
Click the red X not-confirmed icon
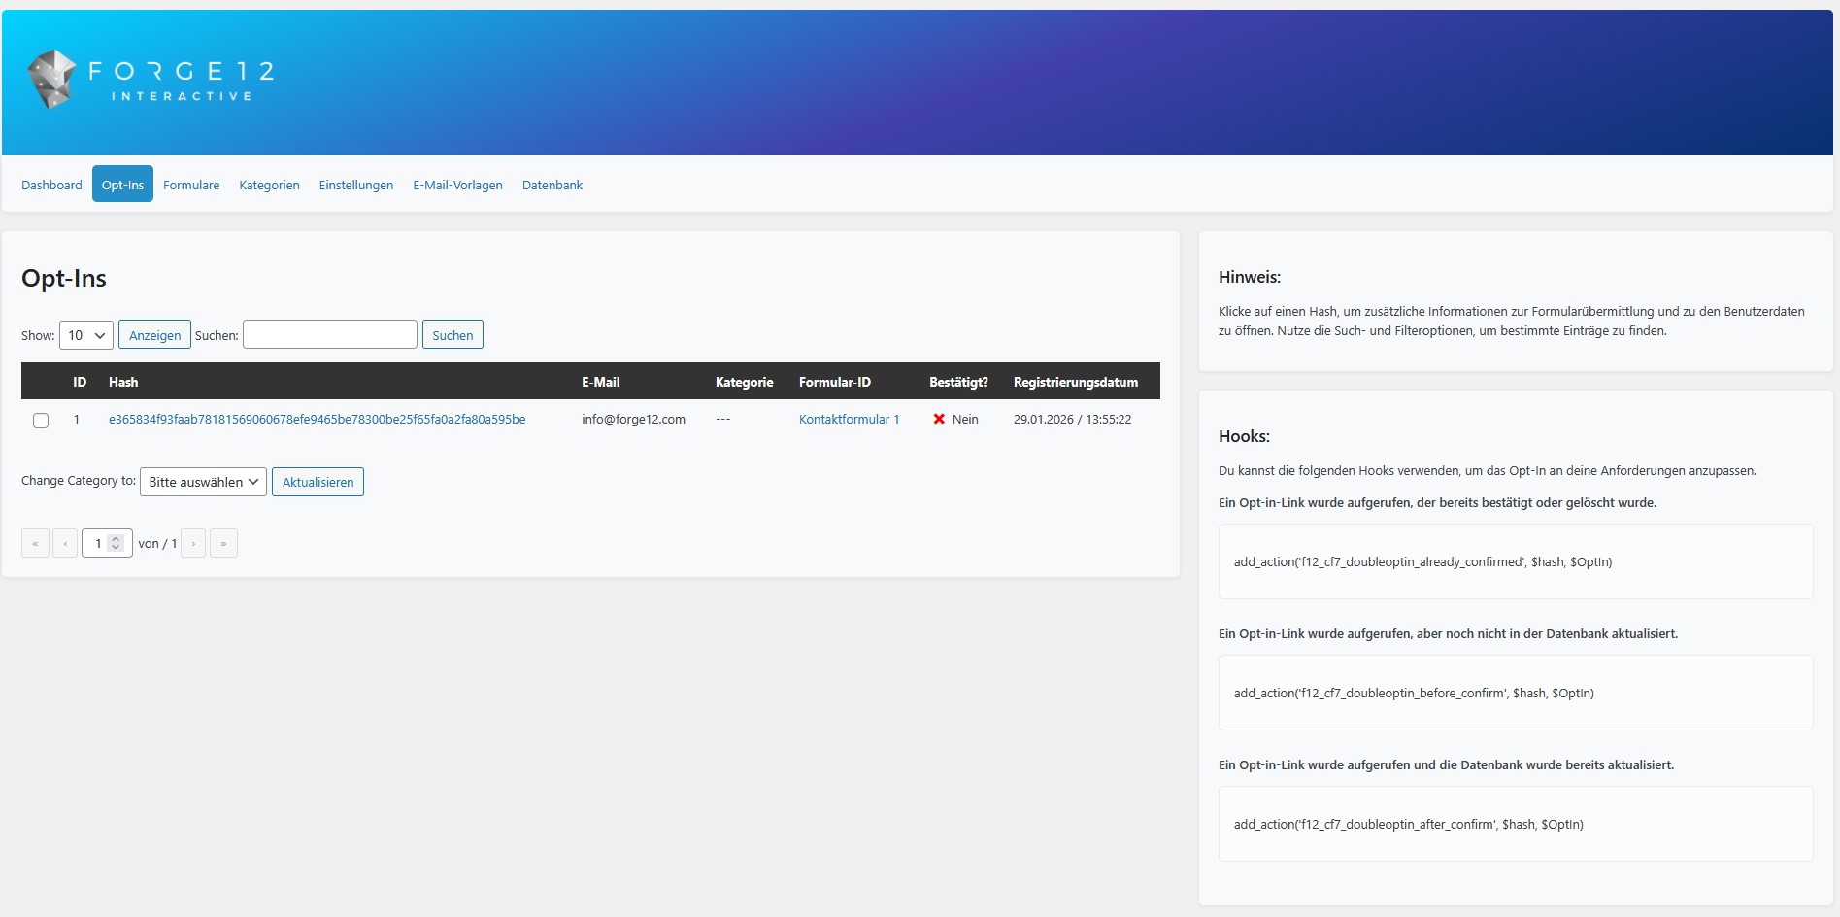[x=939, y=420]
